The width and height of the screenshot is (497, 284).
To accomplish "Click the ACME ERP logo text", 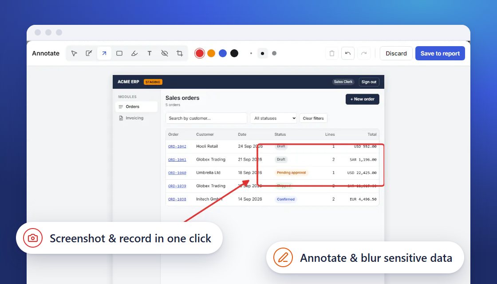I will (128, 82).
